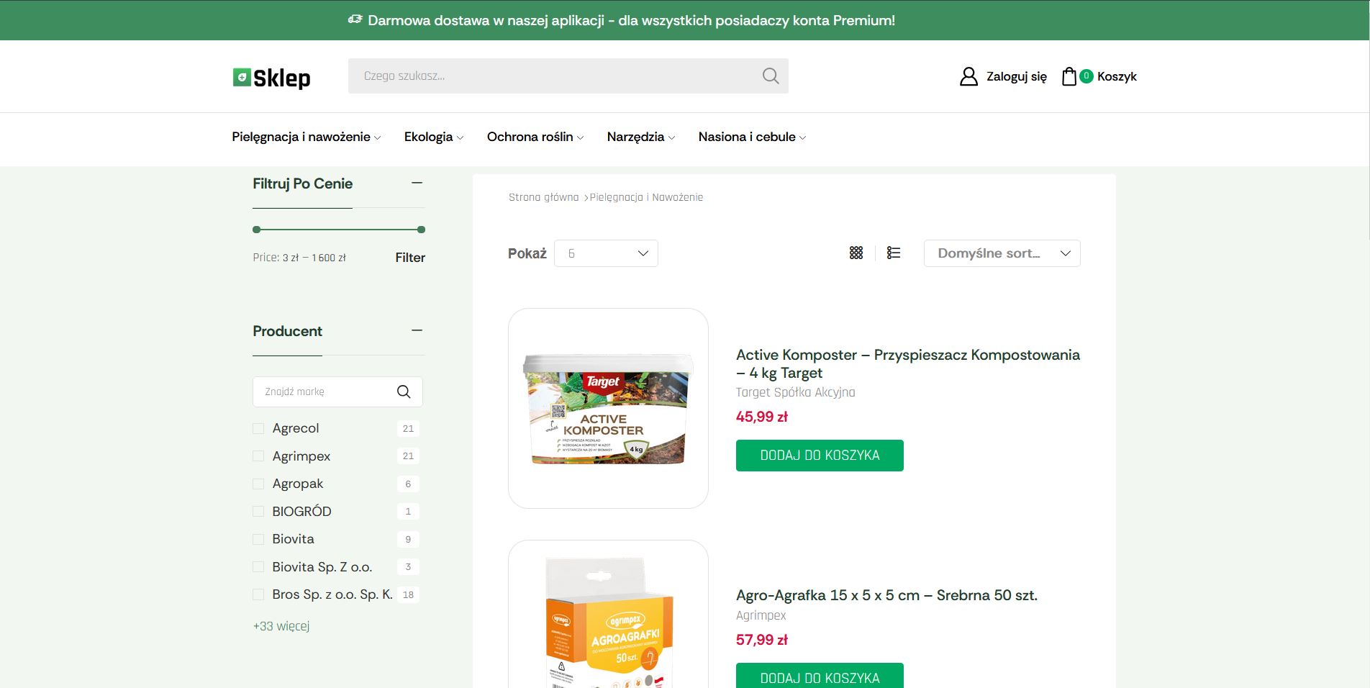Image resolution: width=1370 pixels, height=688 pixels.
Task: Show +33 więcej producers
Action: tap(281, 626)
